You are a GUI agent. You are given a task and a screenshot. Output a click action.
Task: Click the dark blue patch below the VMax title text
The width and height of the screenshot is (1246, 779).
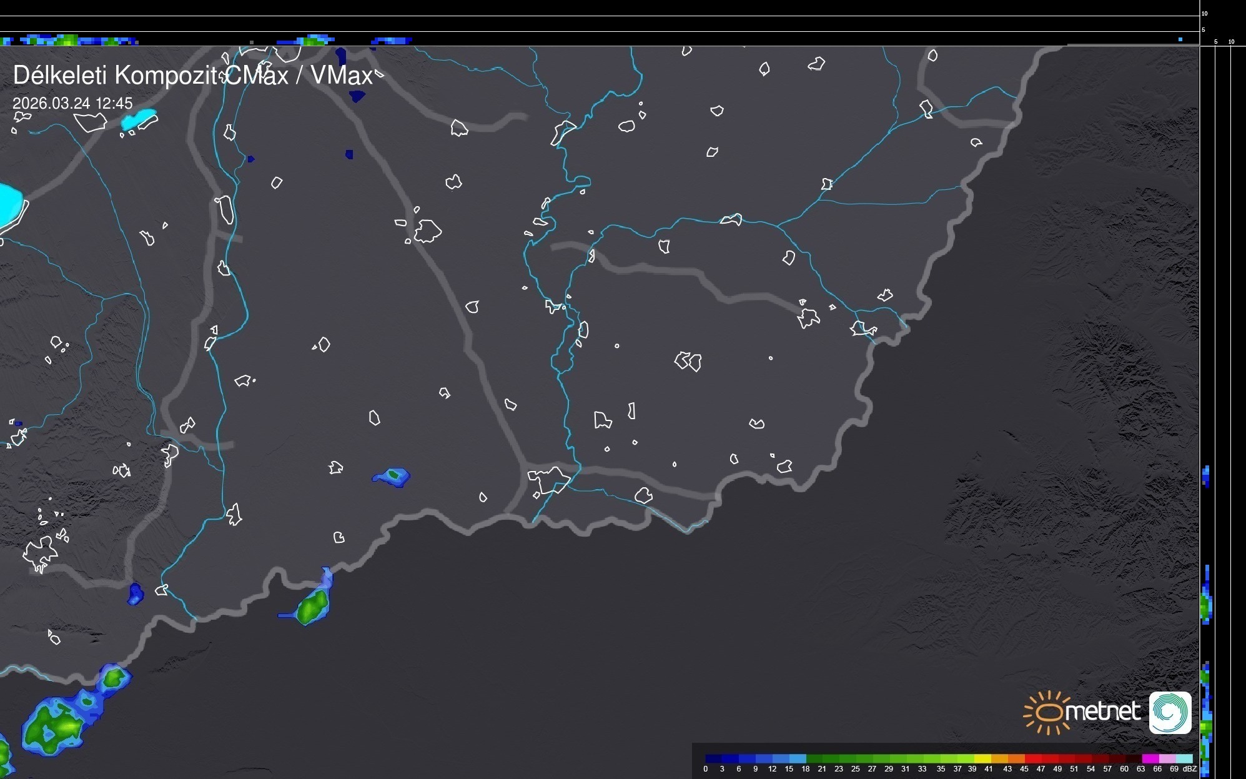(357, 96)
